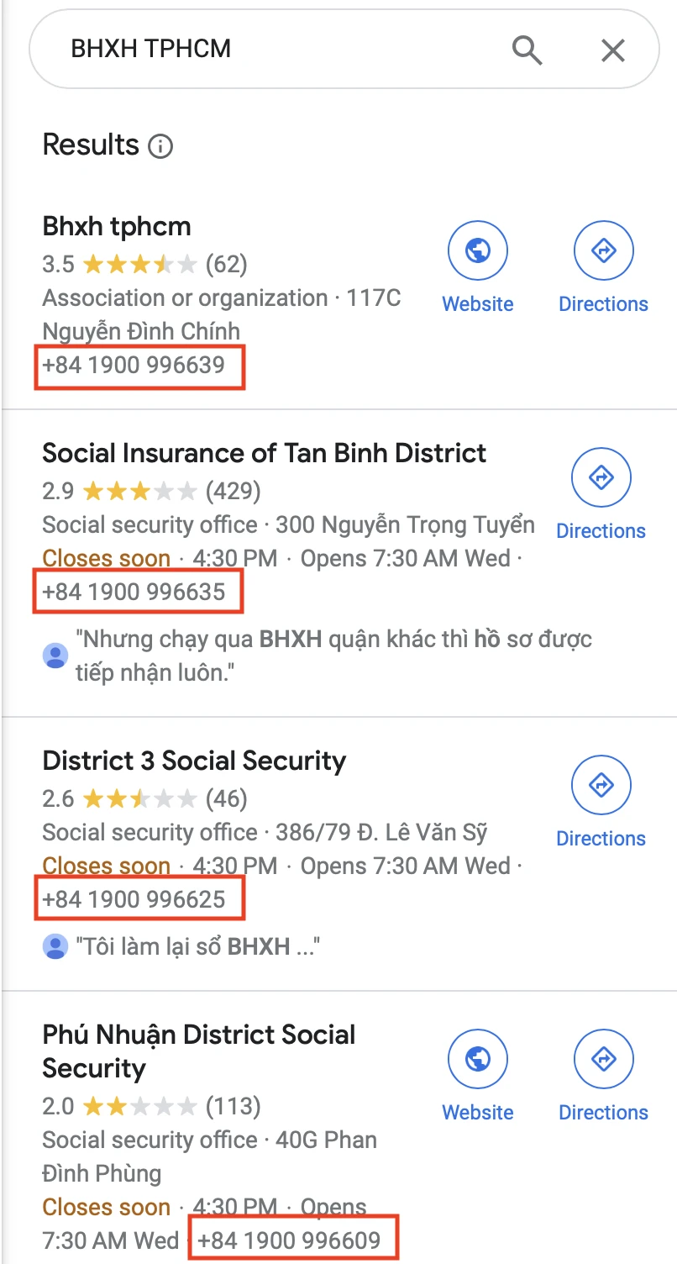Click phone number +84 1900 996635
677x1264 pixels.
[x=134, y=592]
